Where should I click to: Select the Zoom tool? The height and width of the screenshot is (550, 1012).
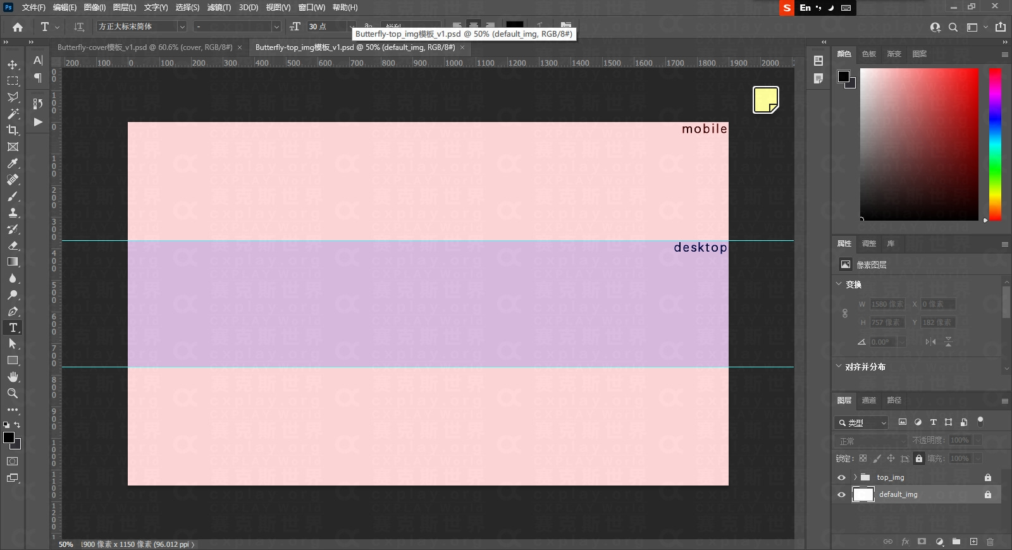pos(13,393)
